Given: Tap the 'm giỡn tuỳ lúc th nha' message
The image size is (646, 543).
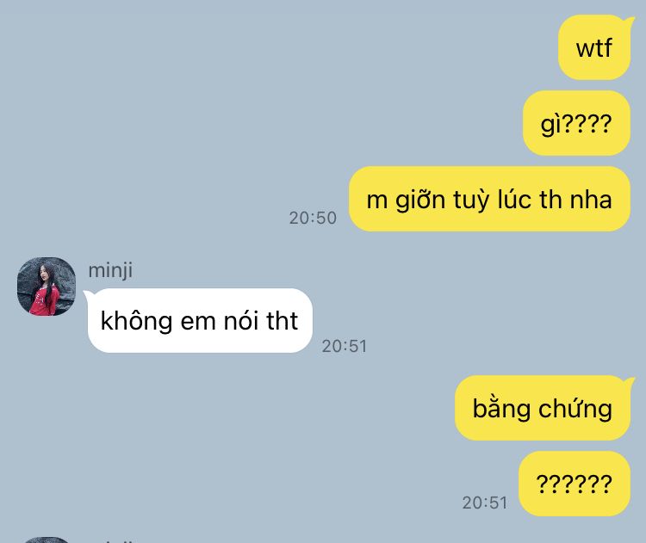Looking at the screenshot, I should point(489,199).
